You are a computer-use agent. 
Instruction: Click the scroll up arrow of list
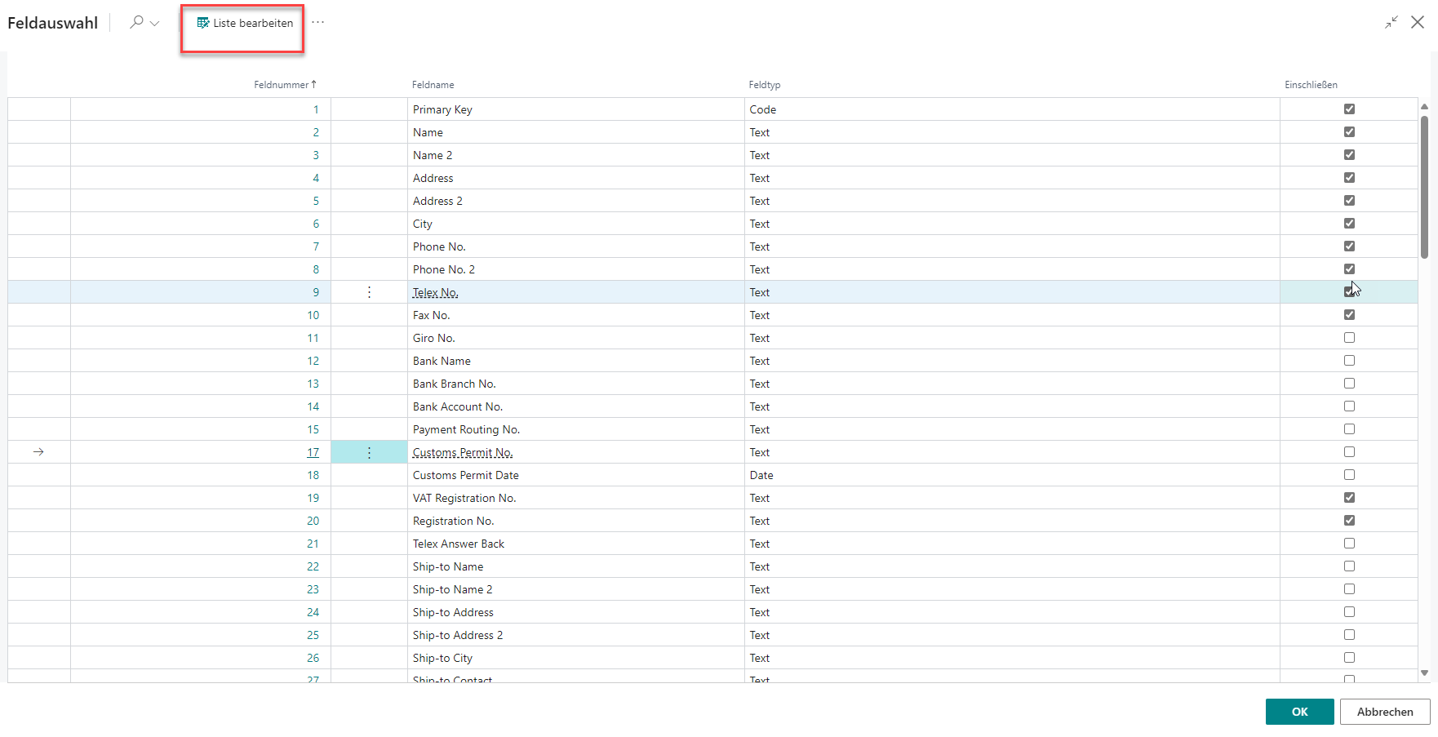pyautogui.click(x=1424, y=107)
